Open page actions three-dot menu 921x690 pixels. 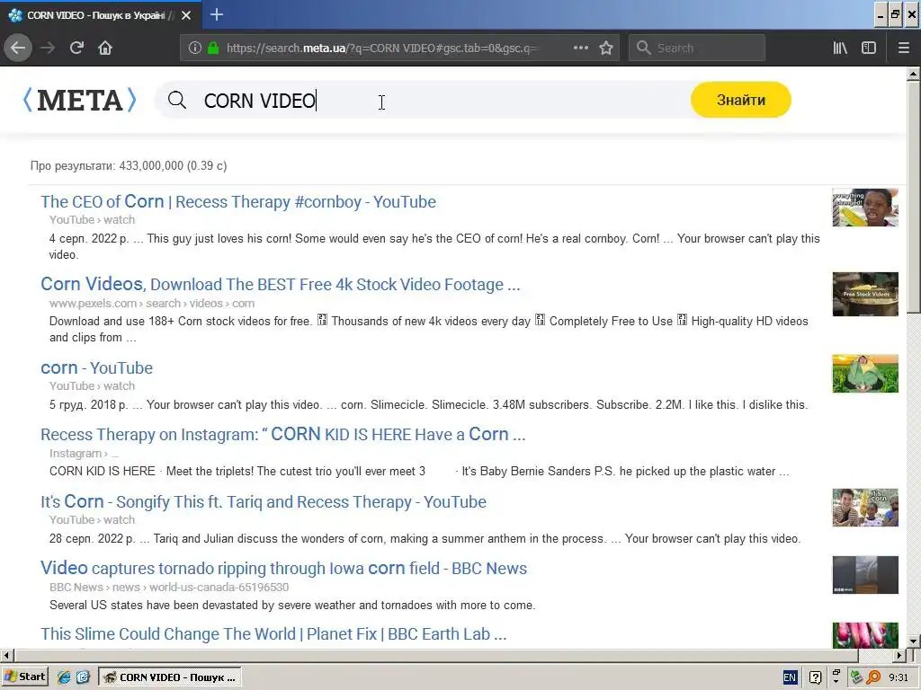tap(580, 48)
